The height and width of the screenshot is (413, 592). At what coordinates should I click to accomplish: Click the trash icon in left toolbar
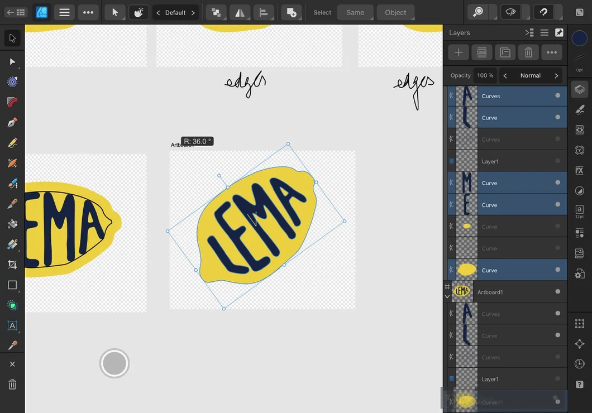[x=12, y=385]
